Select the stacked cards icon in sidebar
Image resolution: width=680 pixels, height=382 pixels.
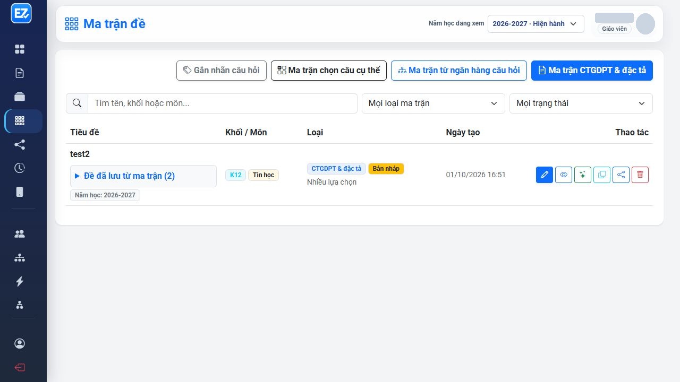click(20, 97)
